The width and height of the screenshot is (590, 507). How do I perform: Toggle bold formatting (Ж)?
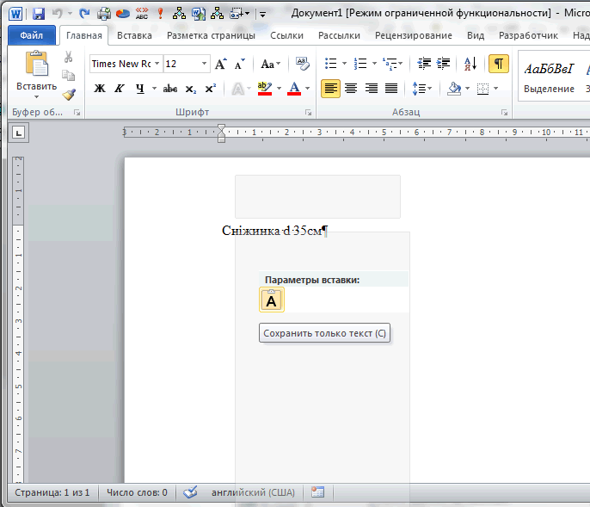coord(100,89)
